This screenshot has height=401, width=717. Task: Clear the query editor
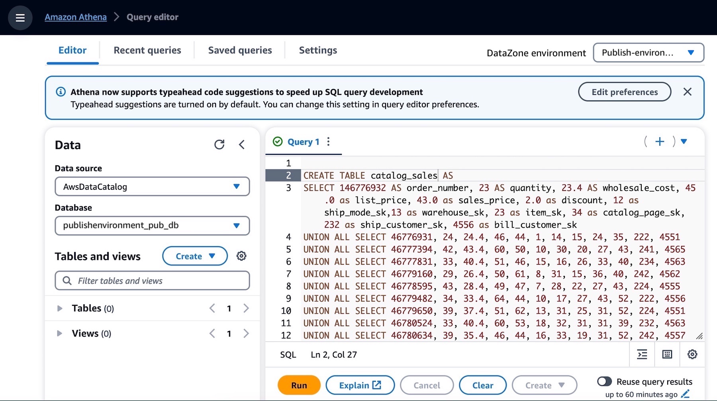pos(483,385)
